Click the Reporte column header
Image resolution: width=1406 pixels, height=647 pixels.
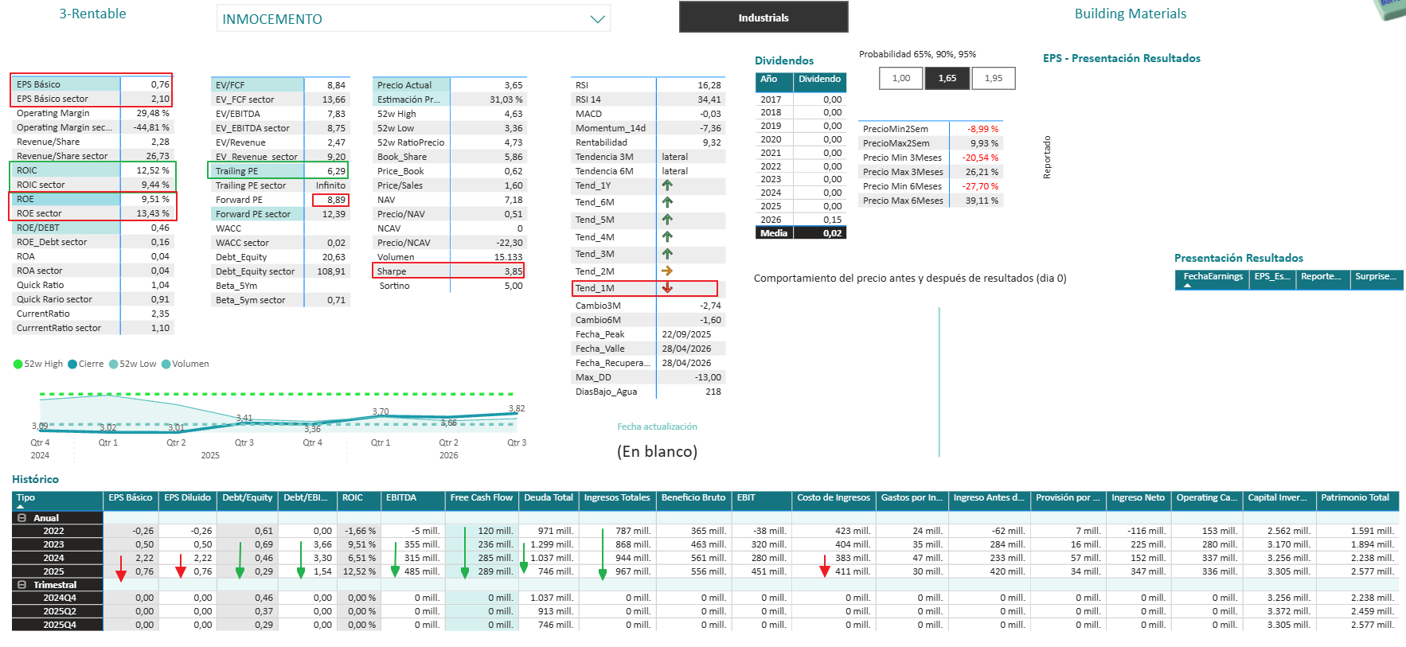tap(1322, 279)
